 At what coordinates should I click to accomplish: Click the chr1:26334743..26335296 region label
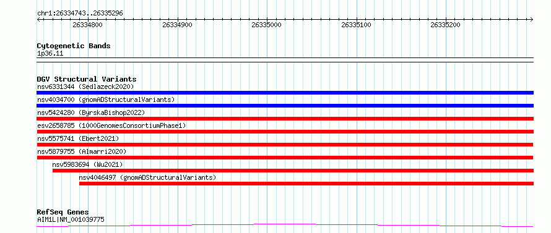click(80, 14)
